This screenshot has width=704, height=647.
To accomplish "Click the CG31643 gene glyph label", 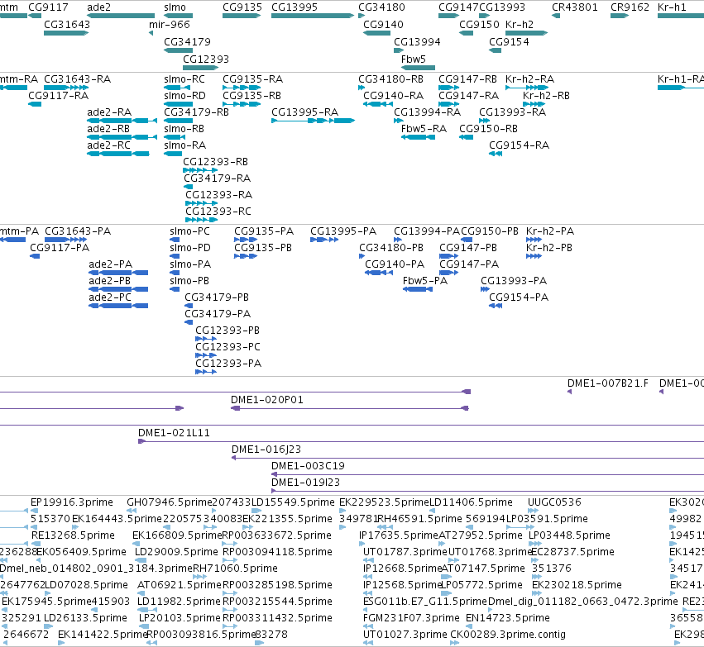I will coord(67,25).
